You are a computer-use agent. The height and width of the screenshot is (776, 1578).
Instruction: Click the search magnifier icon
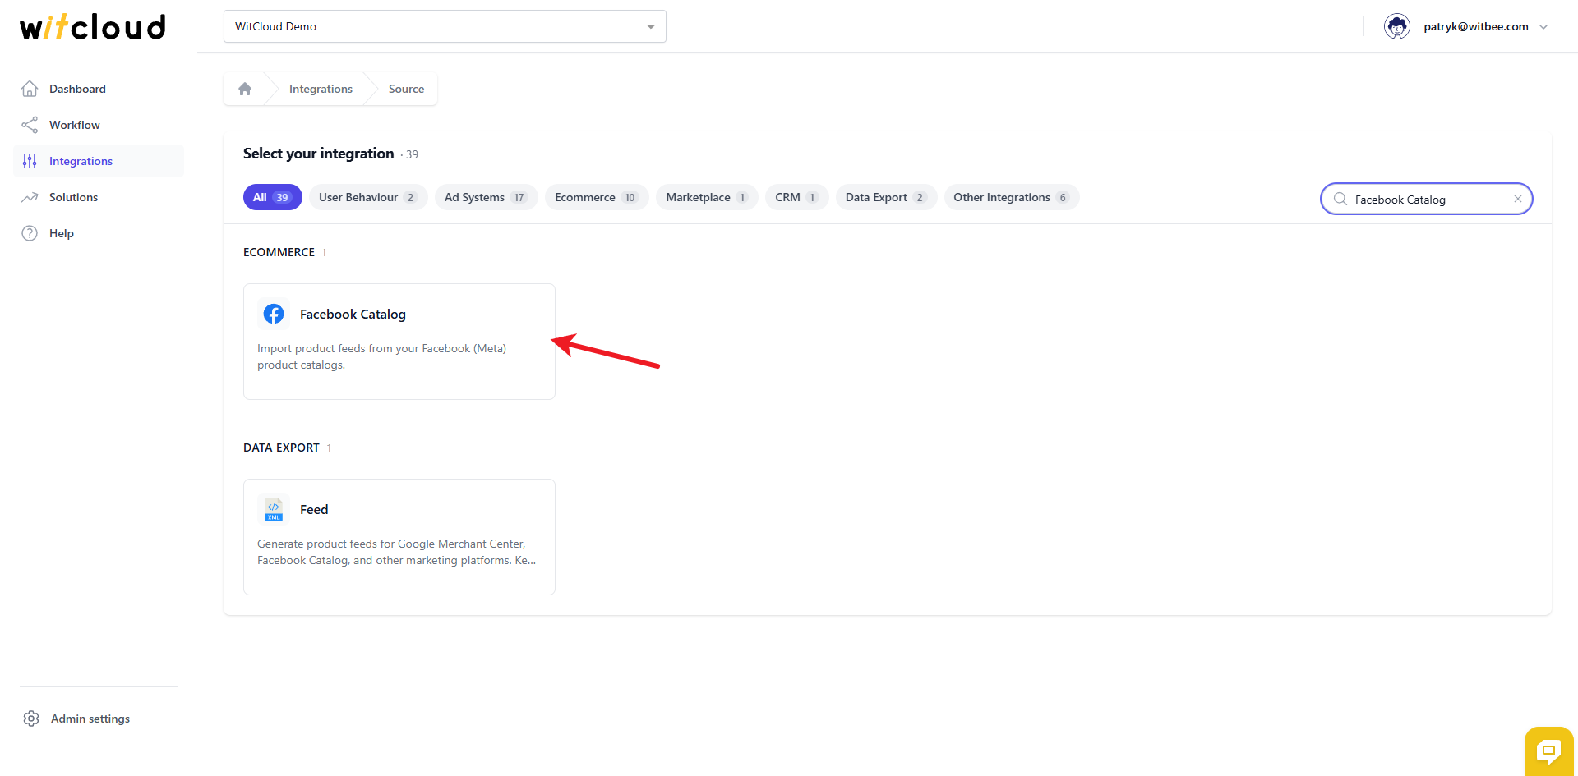point(1340,199)
